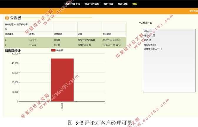This screenshot has width=198, height=127.
Task: Click the 评论时间 column header
Action: pos(107,34)
